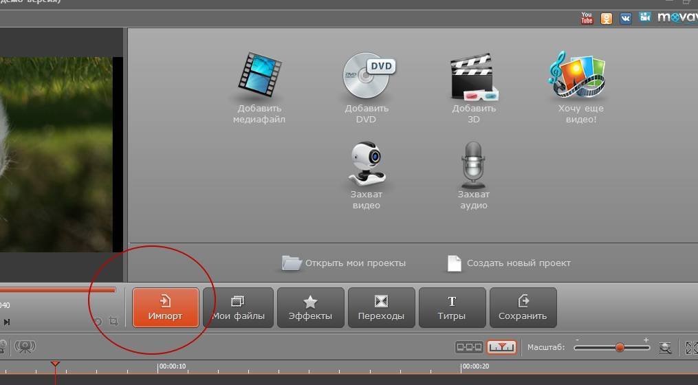Screen dimensions: 698x385
Task: Start Захват видео via webcam icon
Action: point(367,164)
